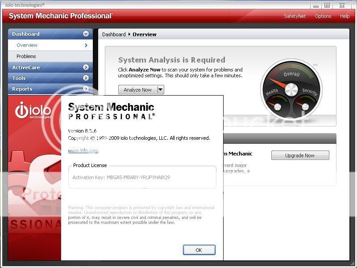
Task: Select Overview in the Dashboard sidebar
Action: click(50, 45)
